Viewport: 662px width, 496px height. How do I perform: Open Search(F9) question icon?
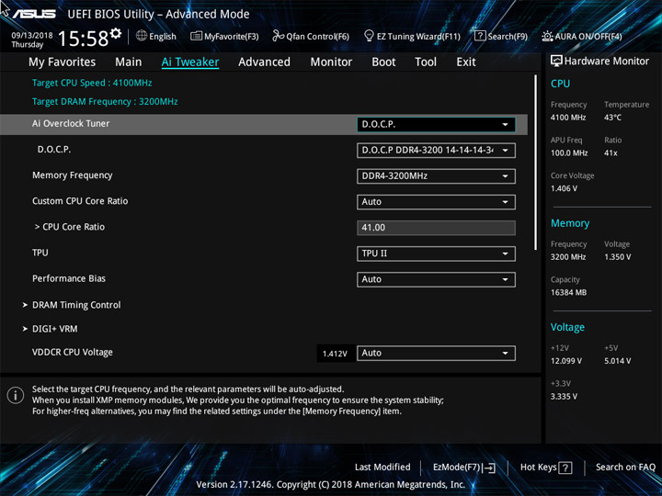(x=480, y=36)
